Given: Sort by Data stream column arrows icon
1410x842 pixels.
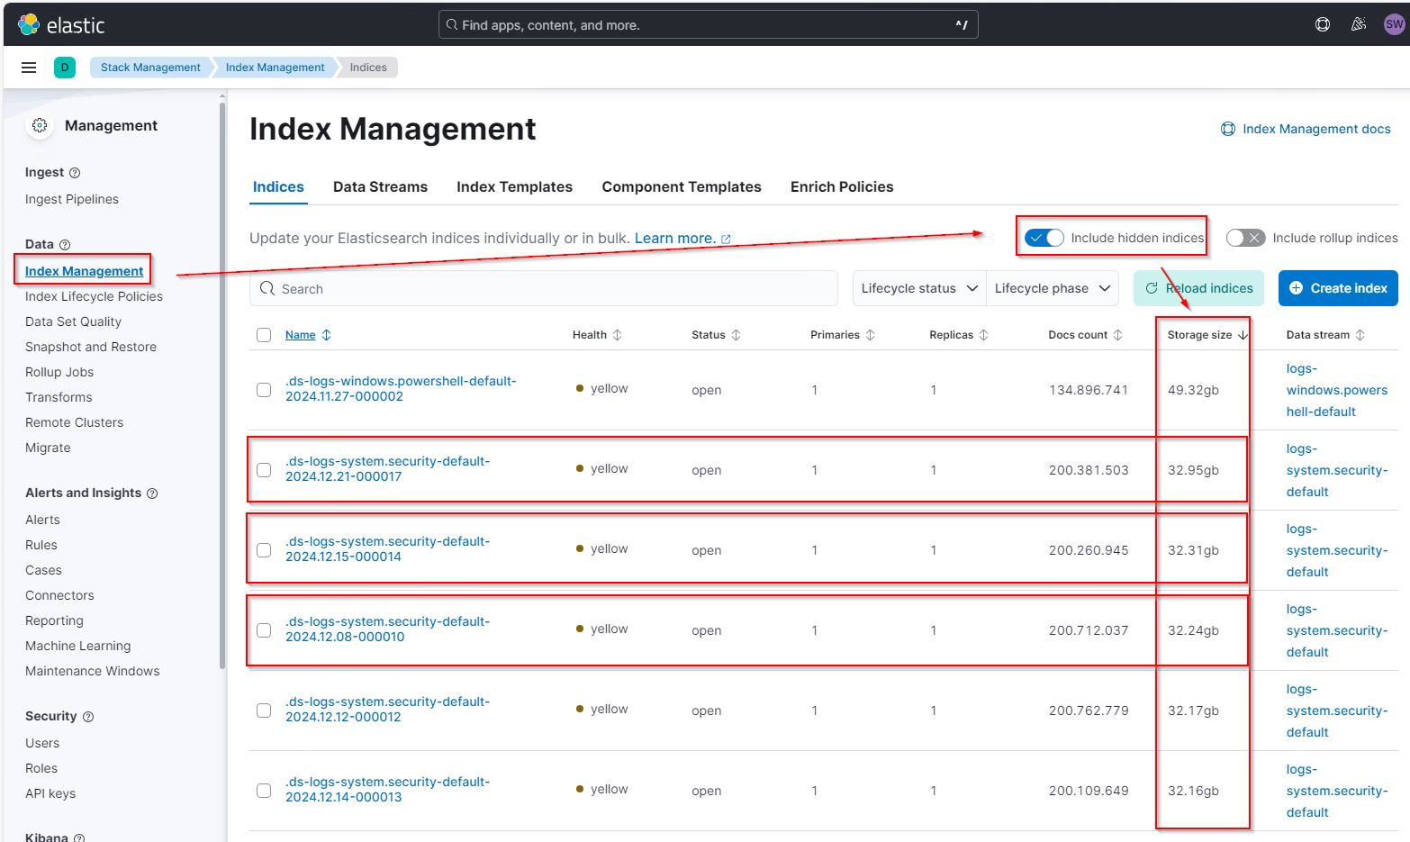Looking at the screenshot, I should tap(1360, 335).
